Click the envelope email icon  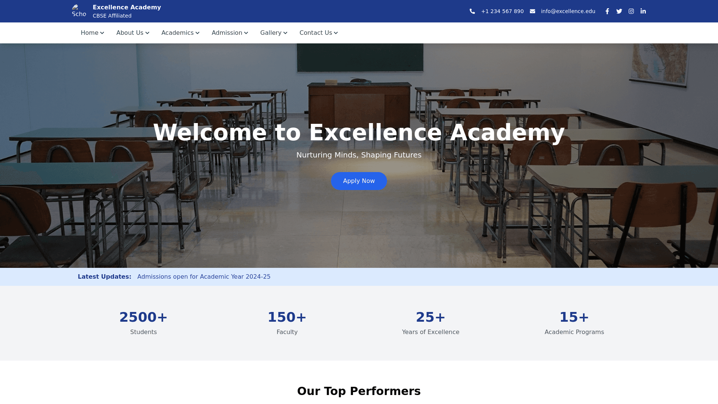(x=533, y=11)
